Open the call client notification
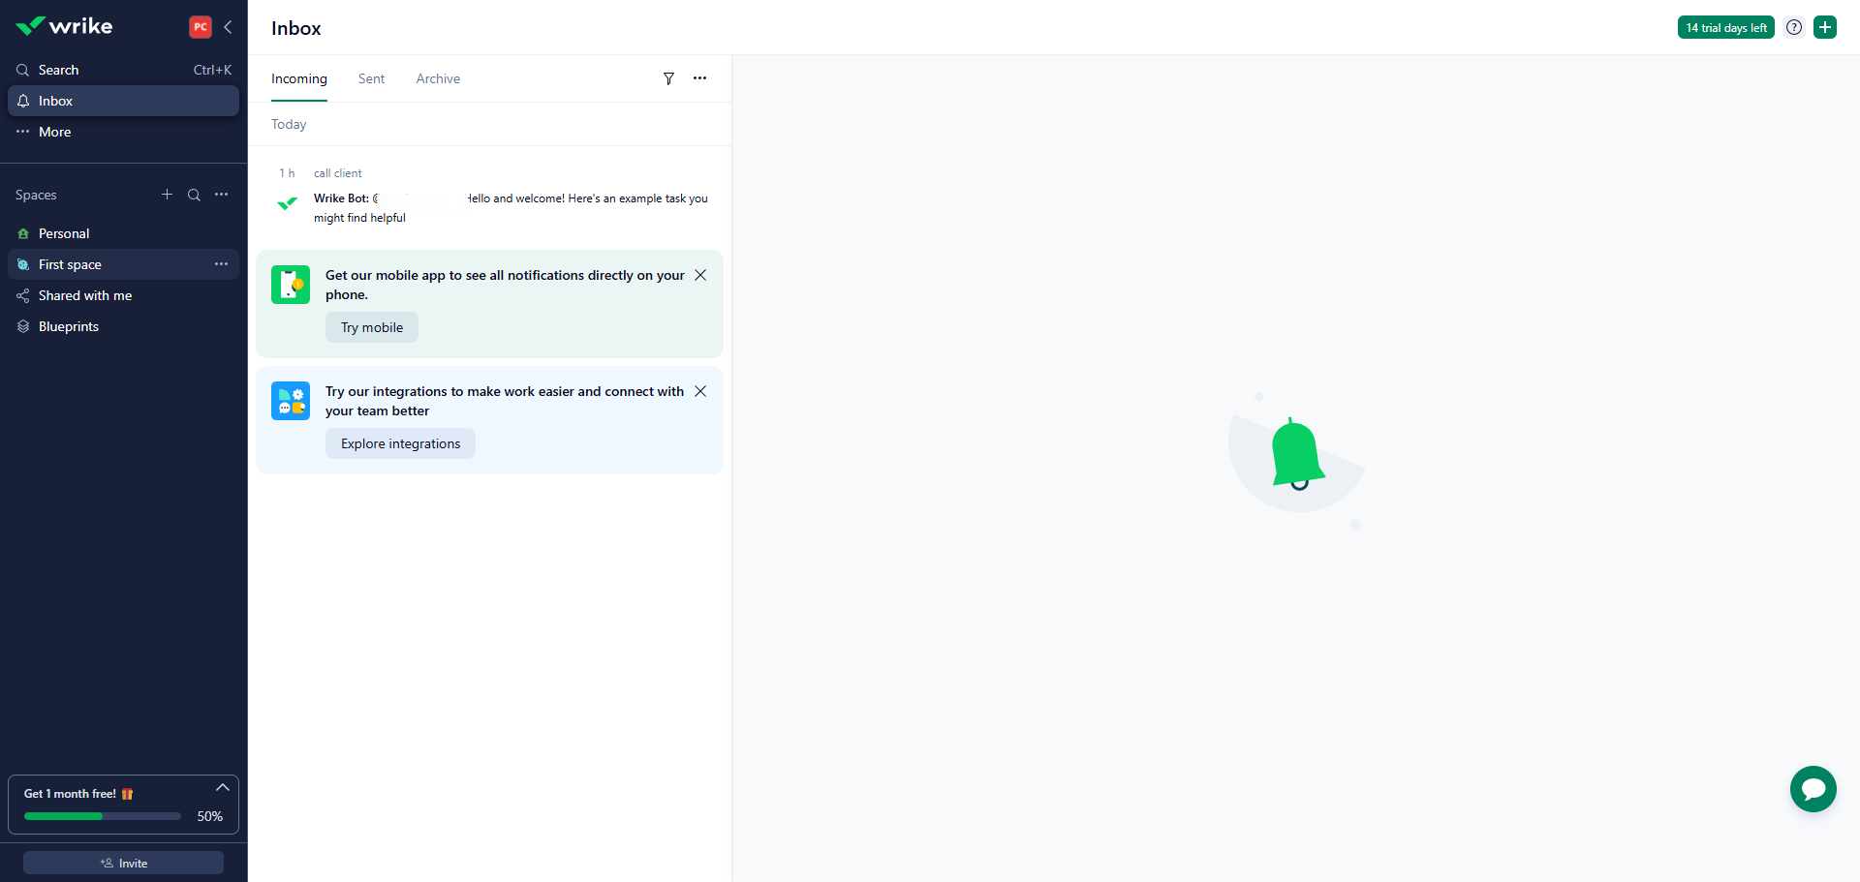 click(x=489, y=196)
